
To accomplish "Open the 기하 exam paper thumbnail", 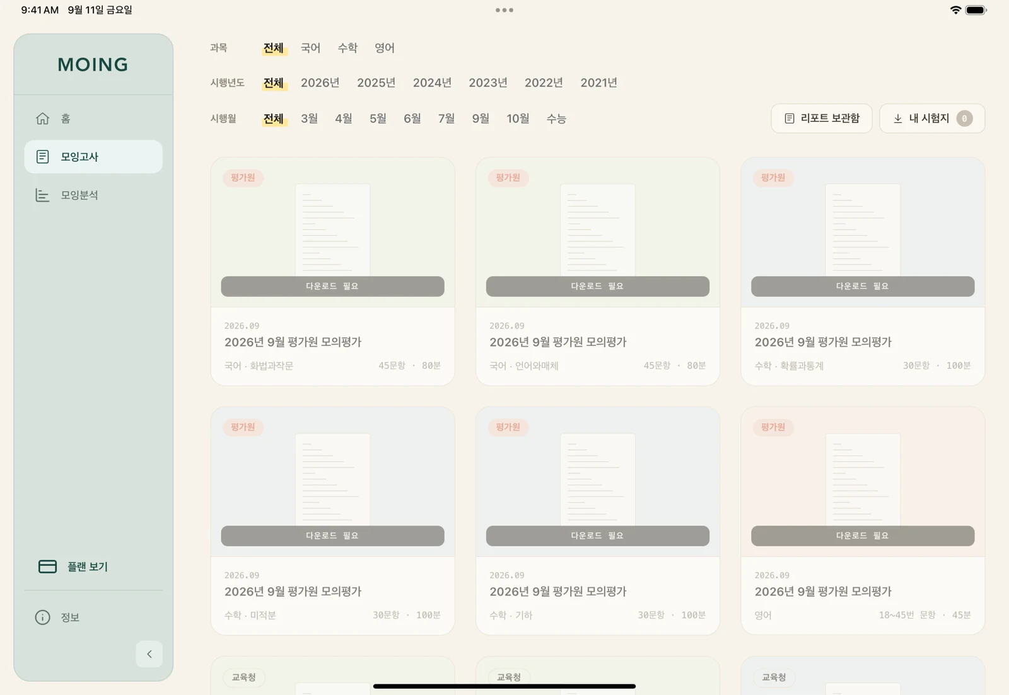I will click(x=598, y=480).
